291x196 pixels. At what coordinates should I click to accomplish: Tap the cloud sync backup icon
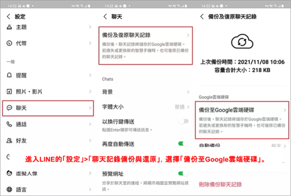pos(242,42)
